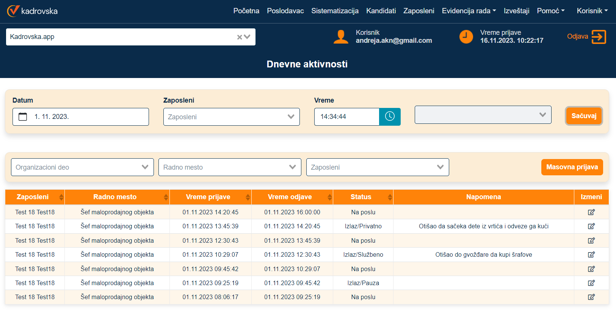This screenshot has height=312, width=616.
Task: Open the Organizacioni deo dropdown
Action: point(82,167)
